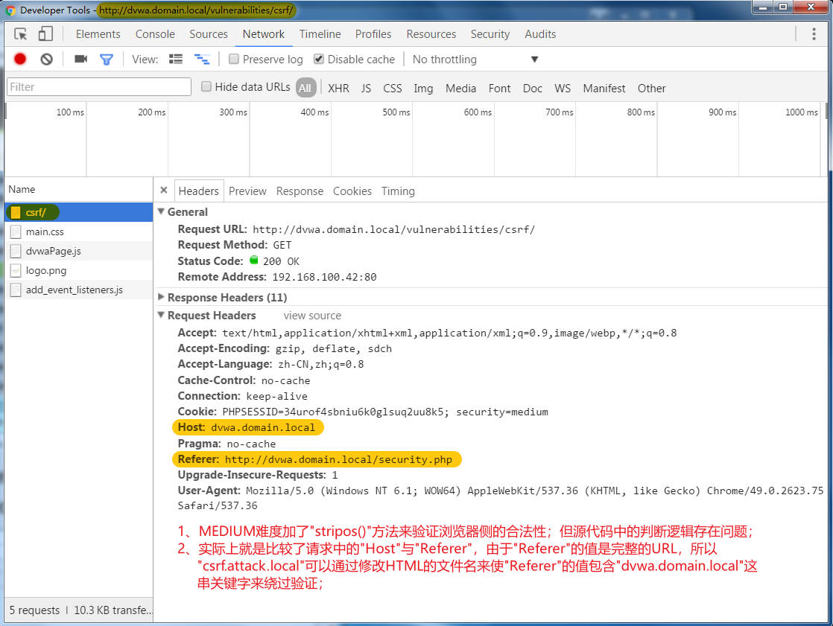Select the Network panel tab
The height and width of the screenshot is (626, 833).
[264, 34]
